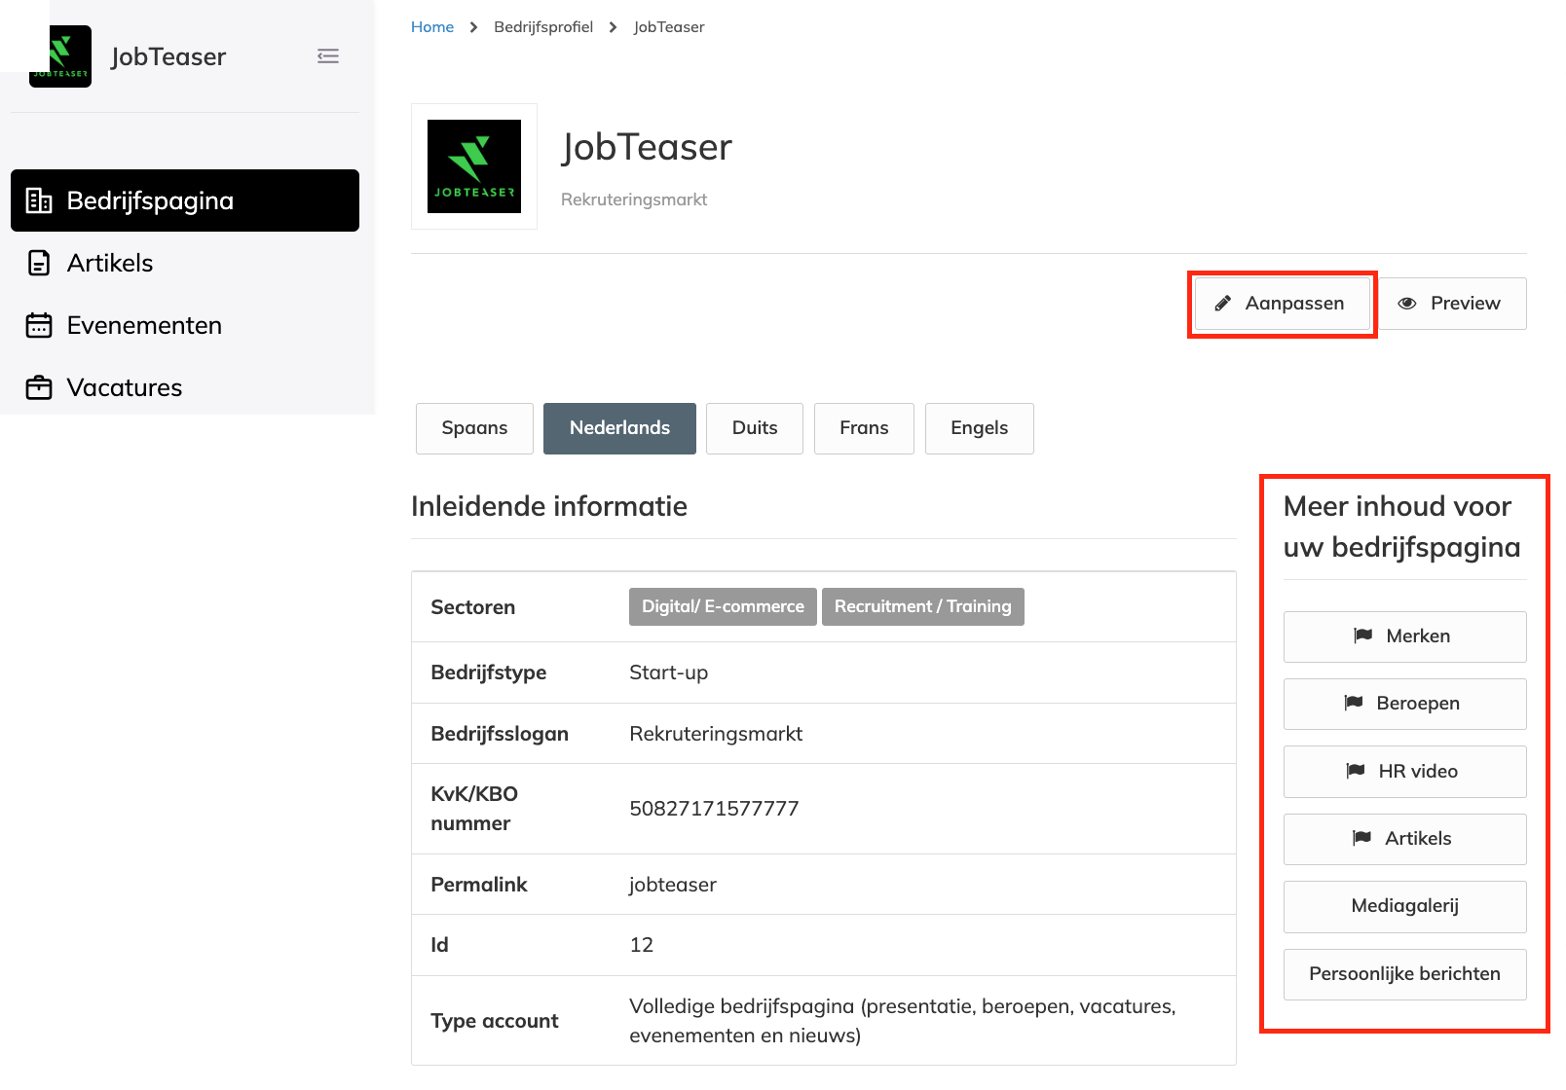1566x1090 pixels.
Task: Click the Recruitment / Training sector tag
Action: coord(922,606)
